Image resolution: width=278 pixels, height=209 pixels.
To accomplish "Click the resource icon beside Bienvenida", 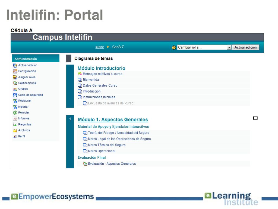I will [x=80, y=80].
